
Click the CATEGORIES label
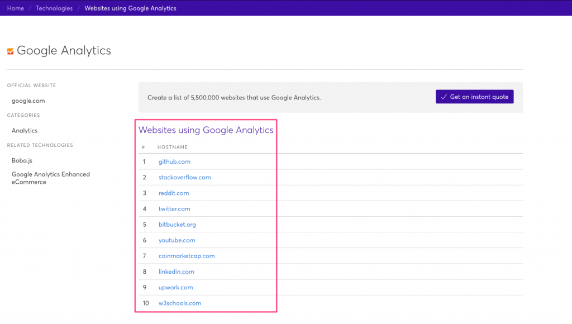pyautogui.click(x=23, y=115)
